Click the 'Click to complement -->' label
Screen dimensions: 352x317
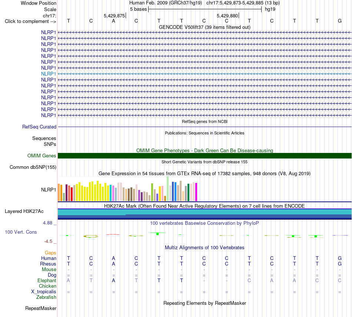pyautogui.click(x=30, y=21)
